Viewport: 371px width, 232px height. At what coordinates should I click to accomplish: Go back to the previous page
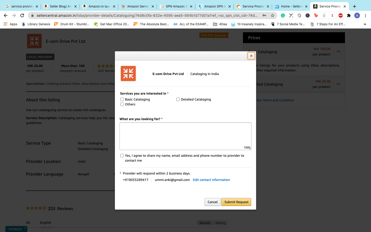click(6, 15)
